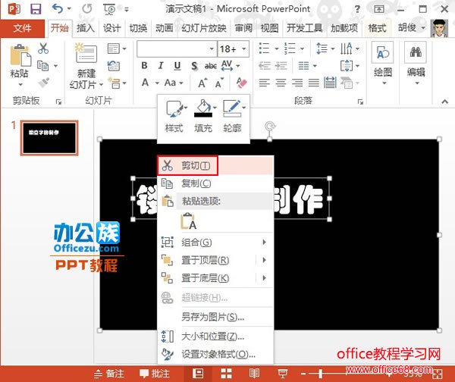Switch to the 插入 Insert tab

[x=85, y=28]
